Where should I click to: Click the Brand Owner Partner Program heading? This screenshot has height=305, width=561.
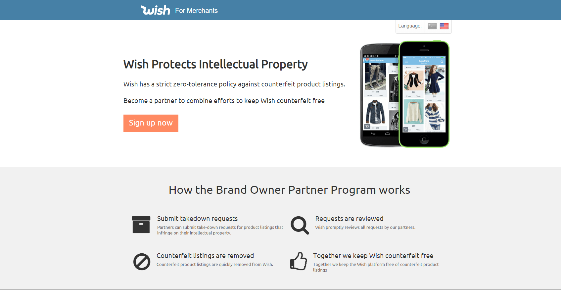pos(289,190)
